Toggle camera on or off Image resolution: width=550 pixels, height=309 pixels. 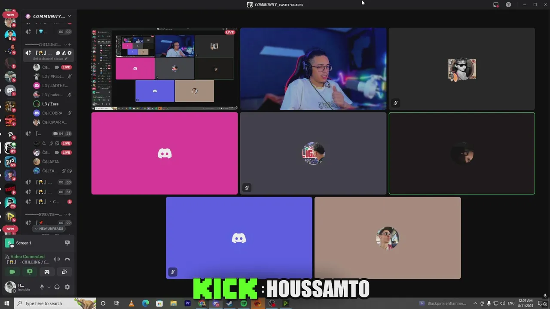(12, 272)
